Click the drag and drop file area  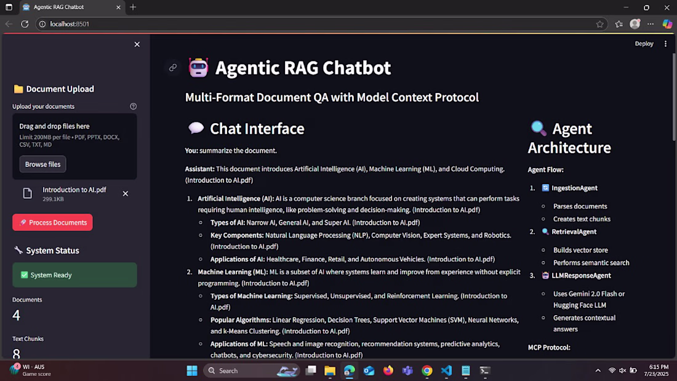[74, 146]
